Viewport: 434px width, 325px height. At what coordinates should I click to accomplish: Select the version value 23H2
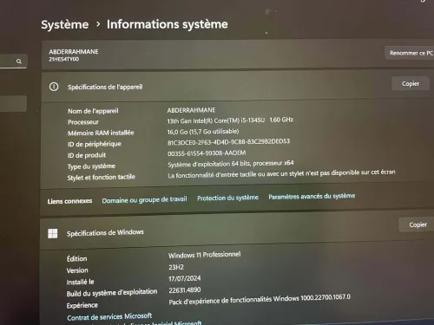click(176, 267)
